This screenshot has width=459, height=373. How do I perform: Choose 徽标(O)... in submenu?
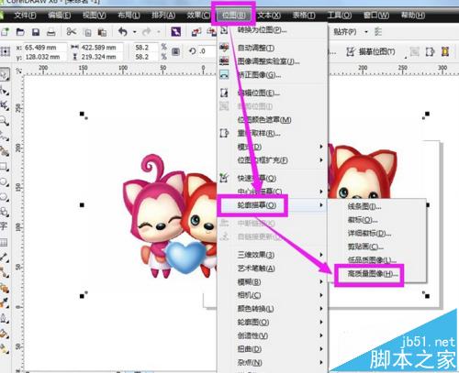tap(377, 220)
